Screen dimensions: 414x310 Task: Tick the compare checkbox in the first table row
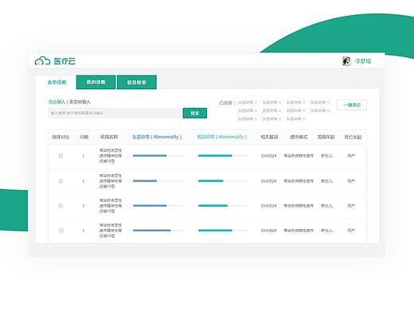click(x=61, y=156)
